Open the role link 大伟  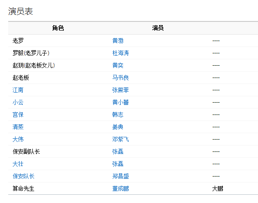[18, 139]
